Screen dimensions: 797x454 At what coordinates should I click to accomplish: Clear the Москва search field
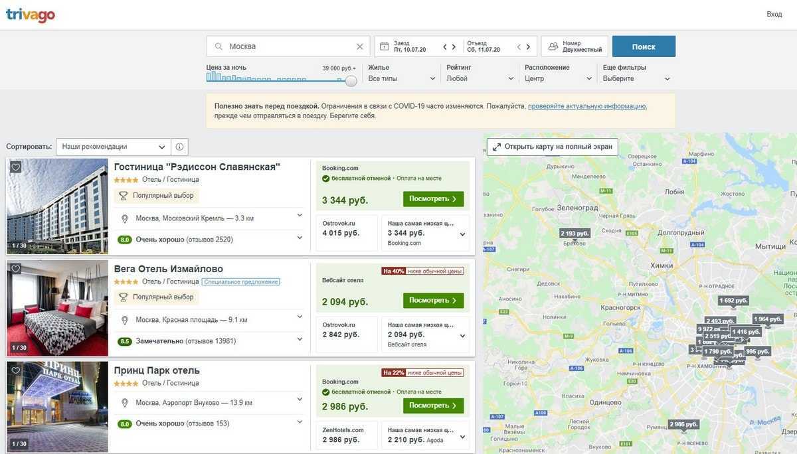point(359,46)
